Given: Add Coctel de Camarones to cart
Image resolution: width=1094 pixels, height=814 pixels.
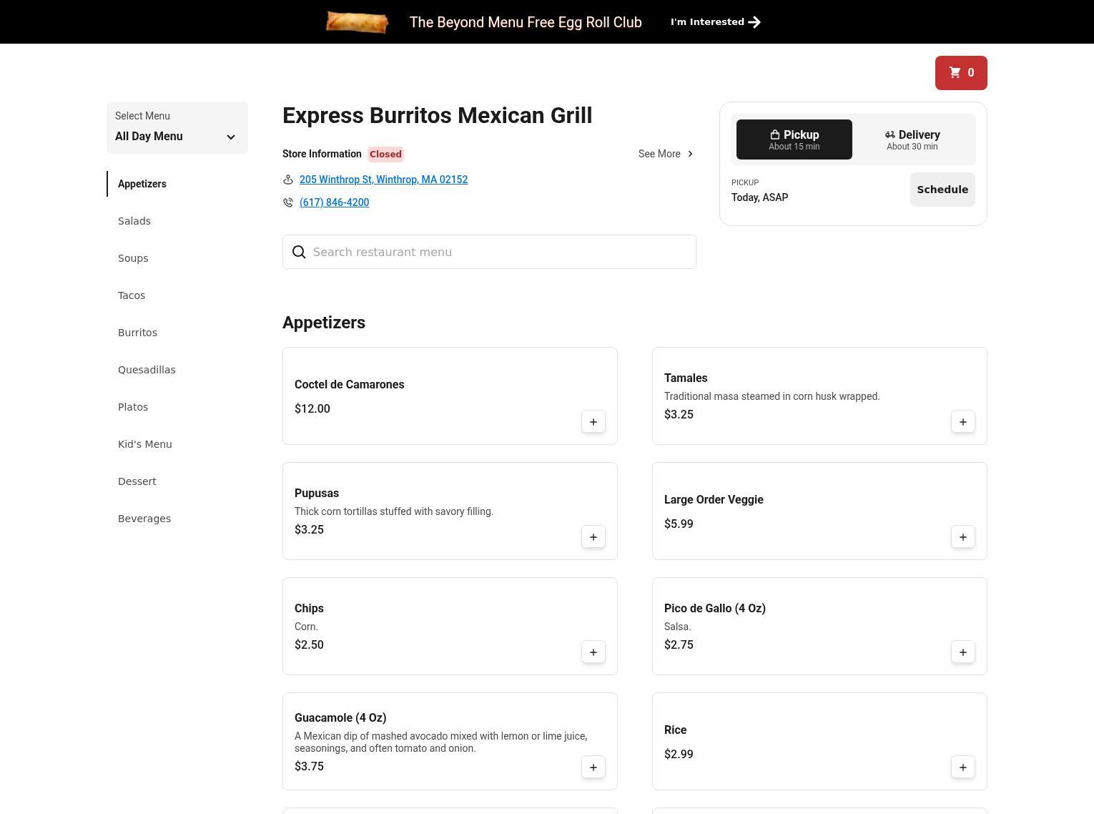Looking at the screenshot, I should (x=593, y=422).
